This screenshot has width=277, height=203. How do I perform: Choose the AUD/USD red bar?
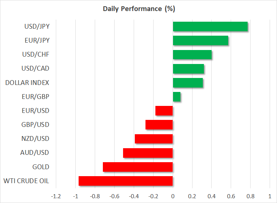click(148, 153)
